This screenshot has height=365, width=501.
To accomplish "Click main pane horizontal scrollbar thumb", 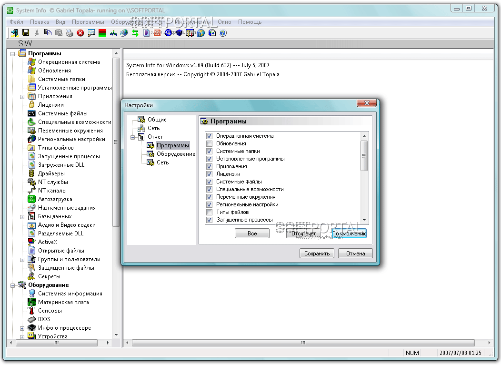I will 303,343.
